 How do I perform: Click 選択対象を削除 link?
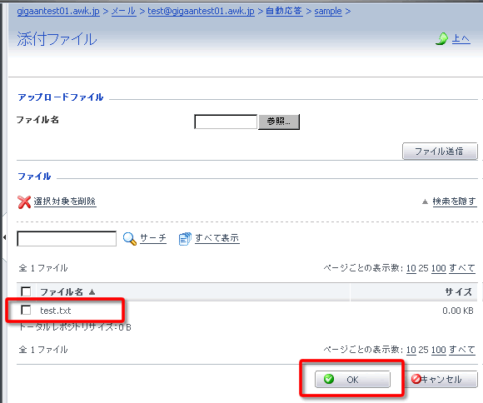point(65,201)
